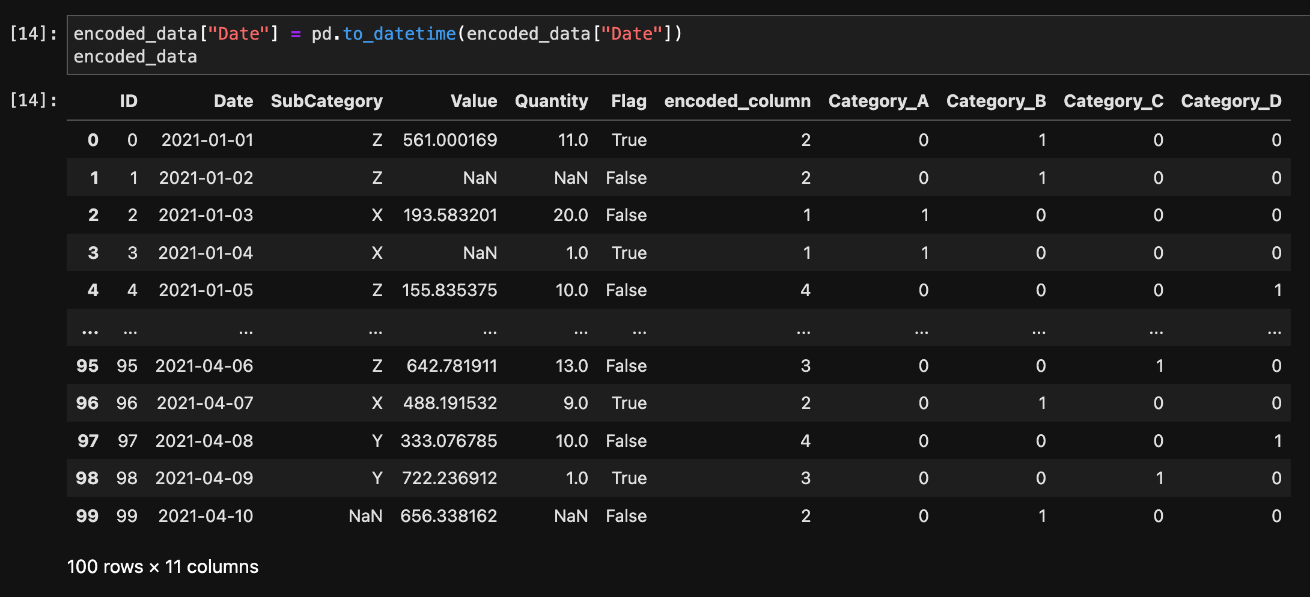This screenshot has height=597, width=1310.
Task: Click the quantity 20.0 cell
Action: tap(571, 215)
